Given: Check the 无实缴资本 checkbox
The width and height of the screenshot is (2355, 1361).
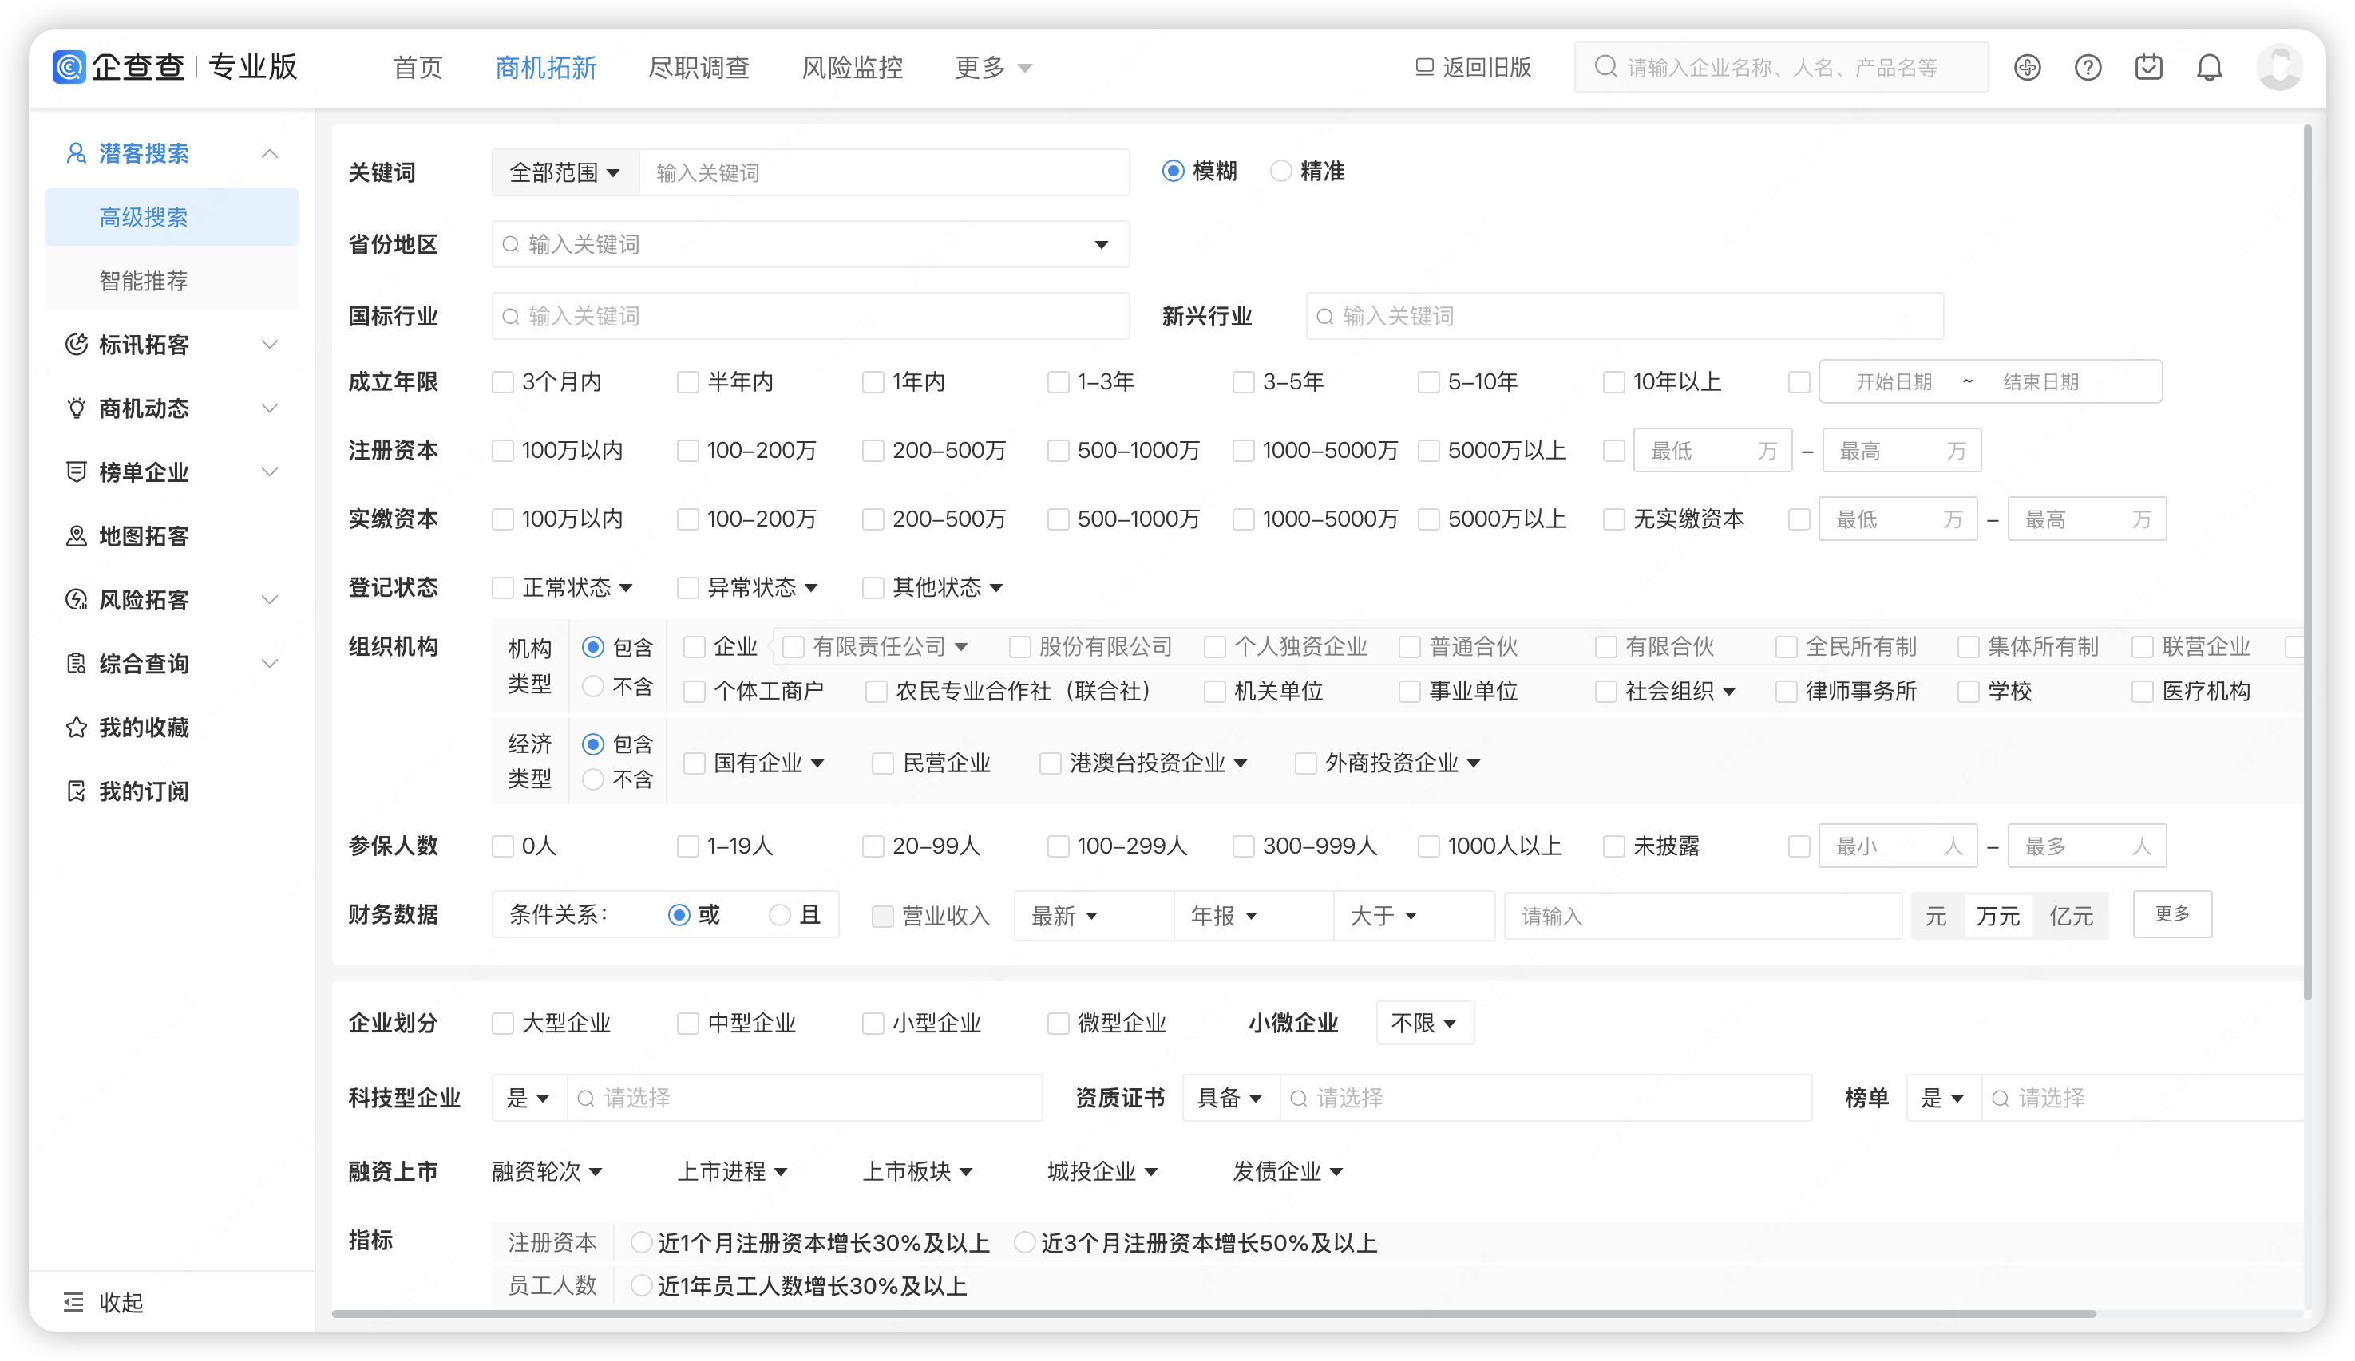Looking at the screenshot, I should 1614,519.
